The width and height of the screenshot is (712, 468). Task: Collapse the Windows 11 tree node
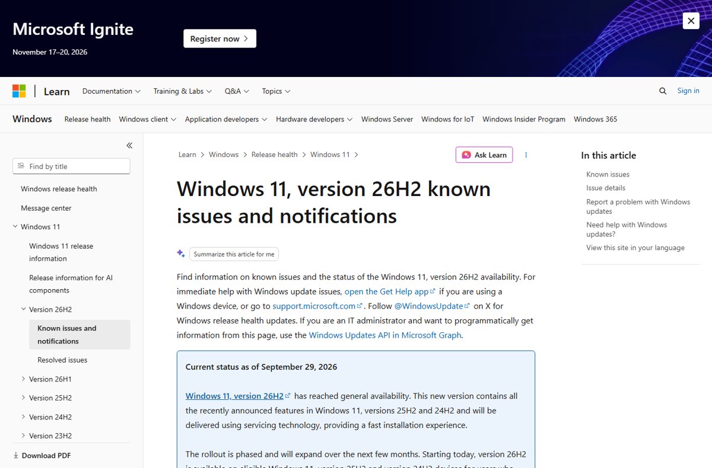(x=15, y=227)
